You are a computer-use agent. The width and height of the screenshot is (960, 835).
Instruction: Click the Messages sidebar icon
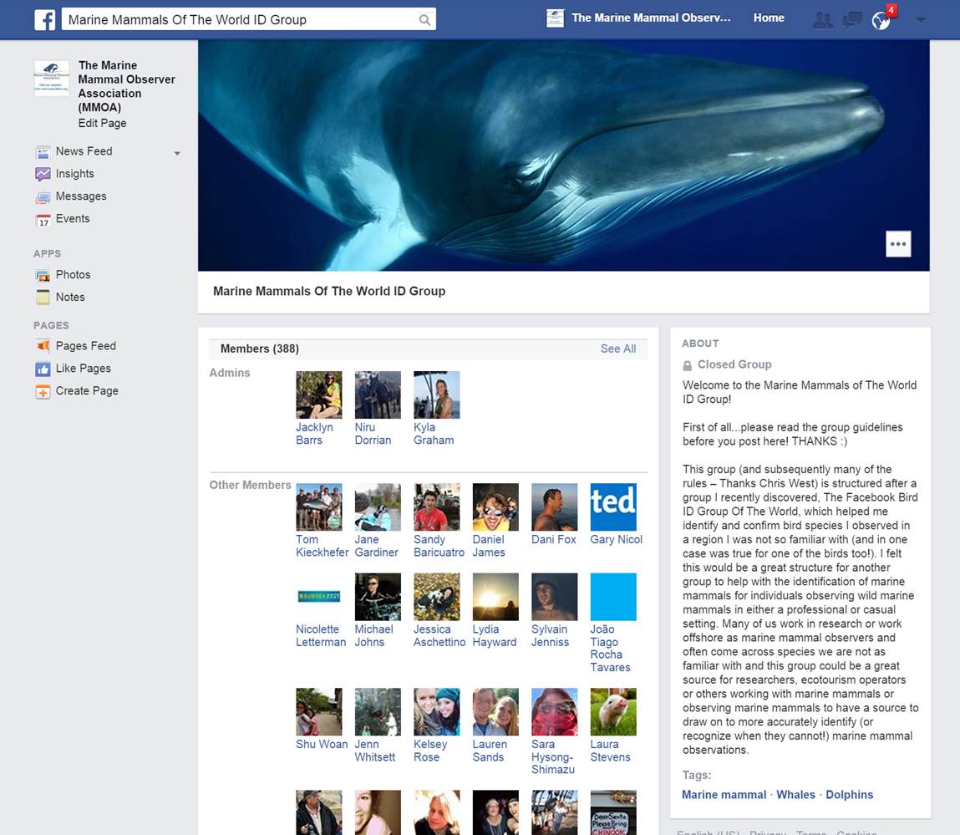(x=43, y=196)
